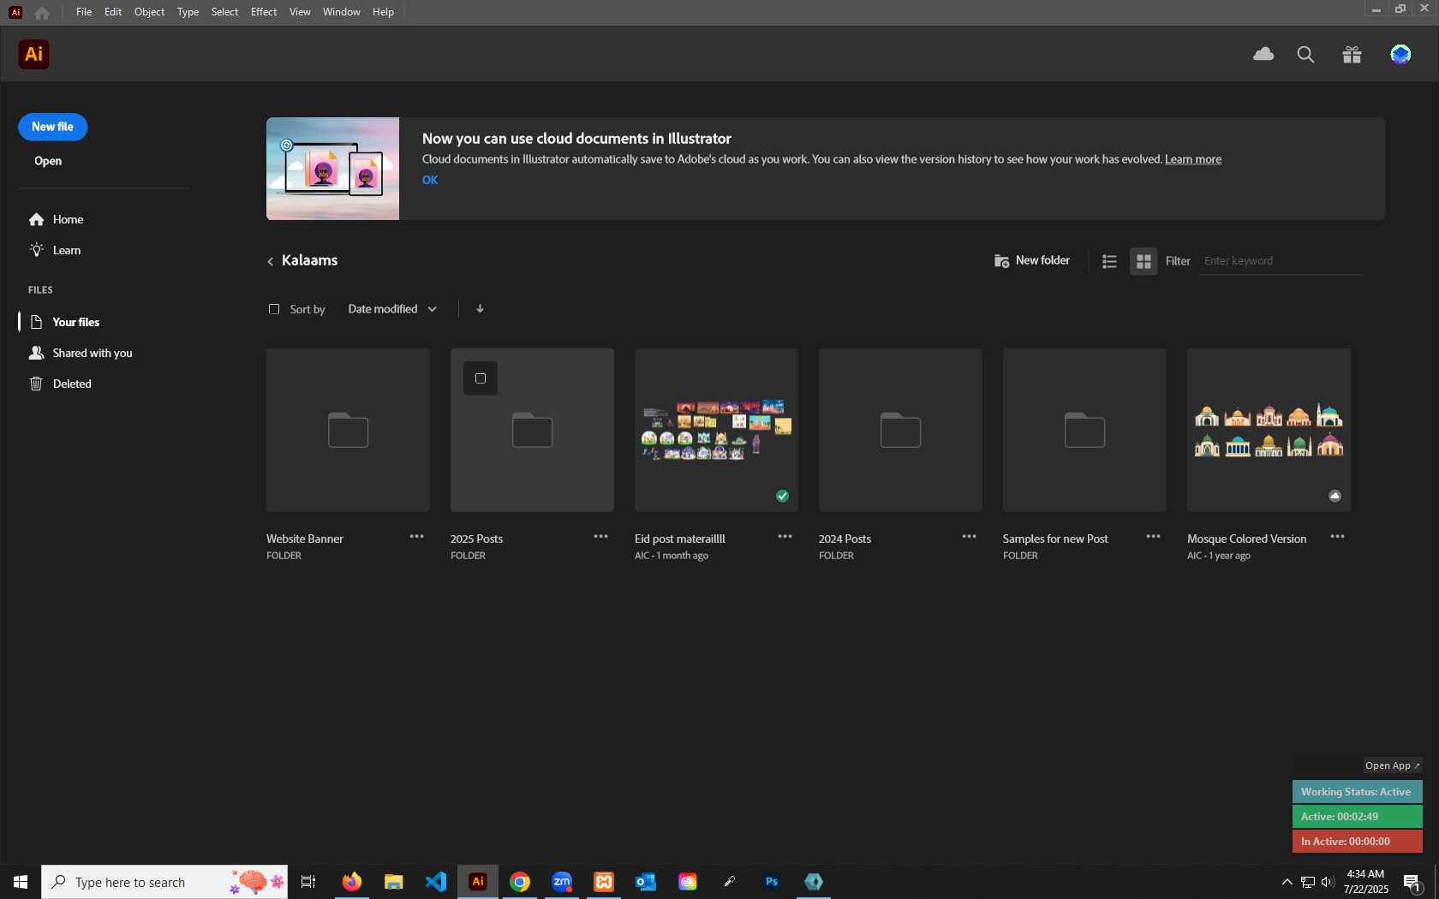Viewport: 1439px width, 899px height.
Task: Select Your files in sidebar
Action: (65, 322)
